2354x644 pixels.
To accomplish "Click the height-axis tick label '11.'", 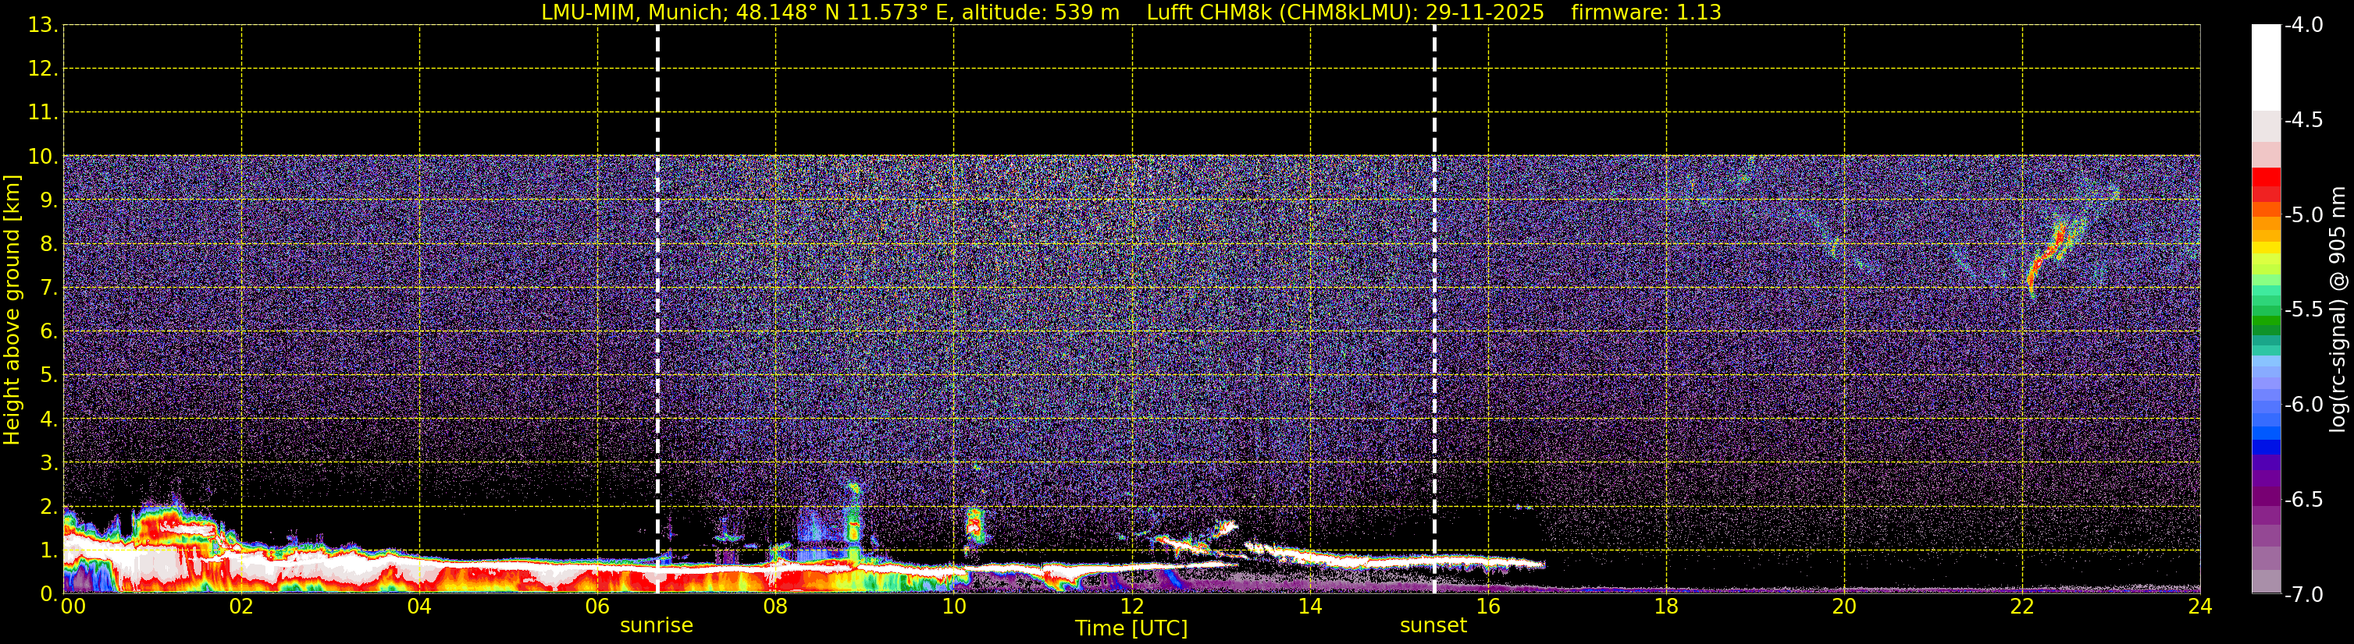I will click(42, 113).
